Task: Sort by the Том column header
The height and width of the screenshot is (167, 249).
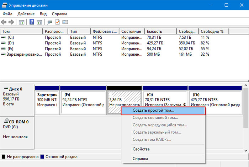Action: pos(21,31)
